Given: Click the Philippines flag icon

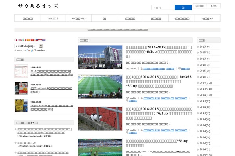Looking at the screenshot, I should [x=36, y=40].
